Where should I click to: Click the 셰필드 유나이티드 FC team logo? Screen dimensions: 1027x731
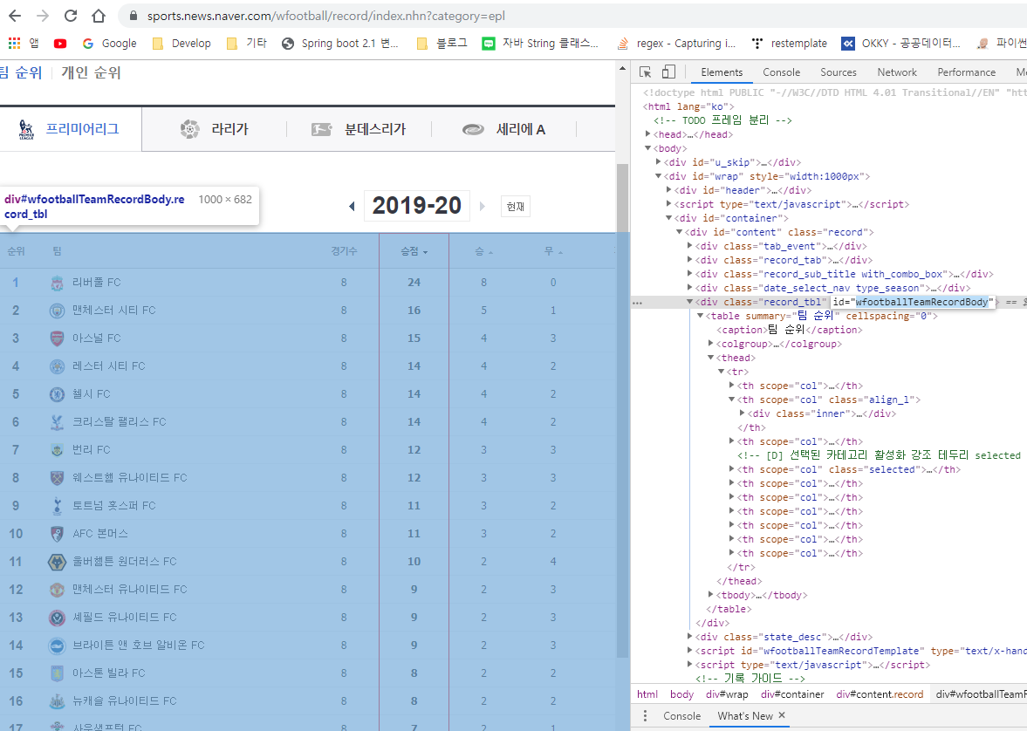pos(57,617)
